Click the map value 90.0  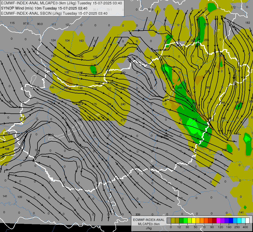[40, 24]
